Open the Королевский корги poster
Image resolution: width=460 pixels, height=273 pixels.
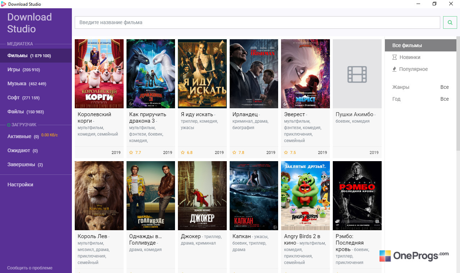[99, 74]
